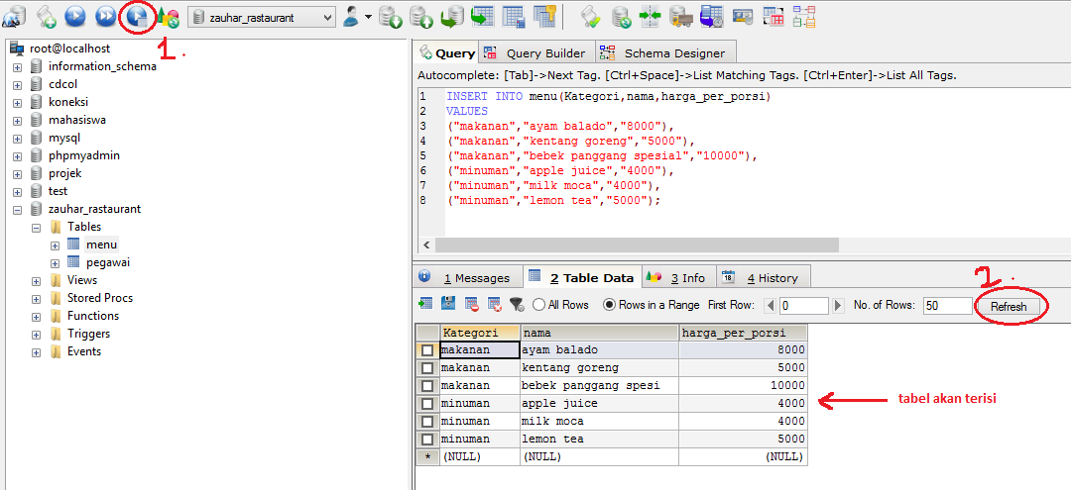Click the notification services card icon
The image size is (1071, 490).
(x=743, y=17)
